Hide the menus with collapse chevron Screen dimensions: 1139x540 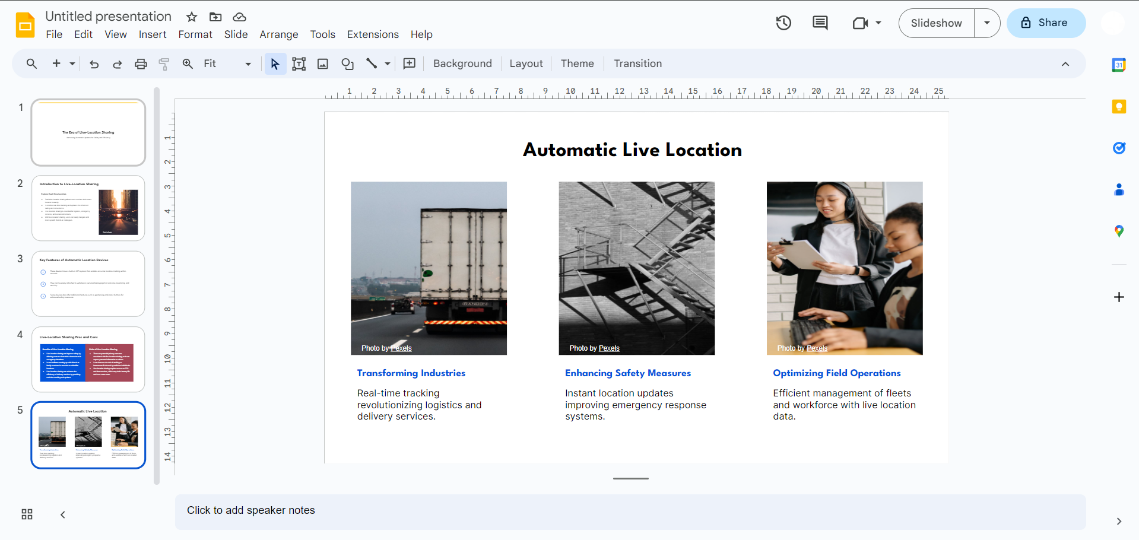click(1065, 64)
